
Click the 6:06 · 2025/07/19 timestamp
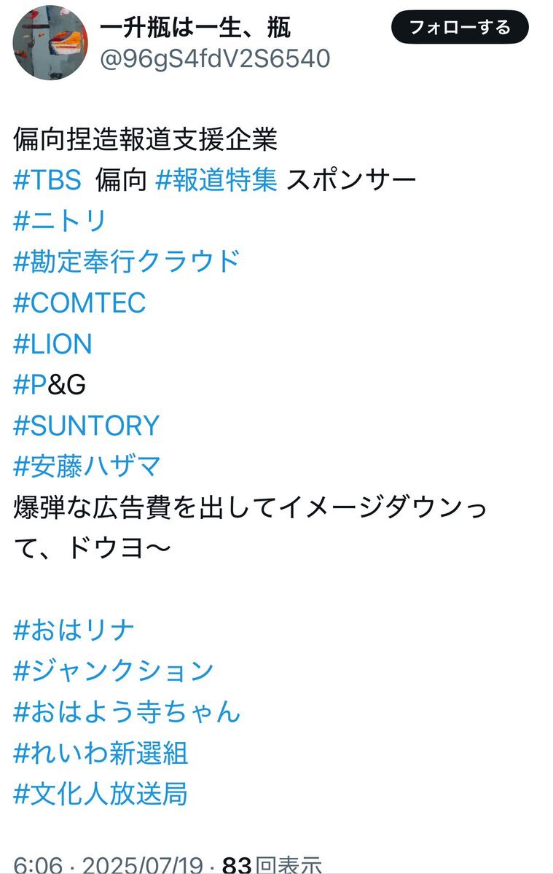pyautogui.click(x=108, y=864)
